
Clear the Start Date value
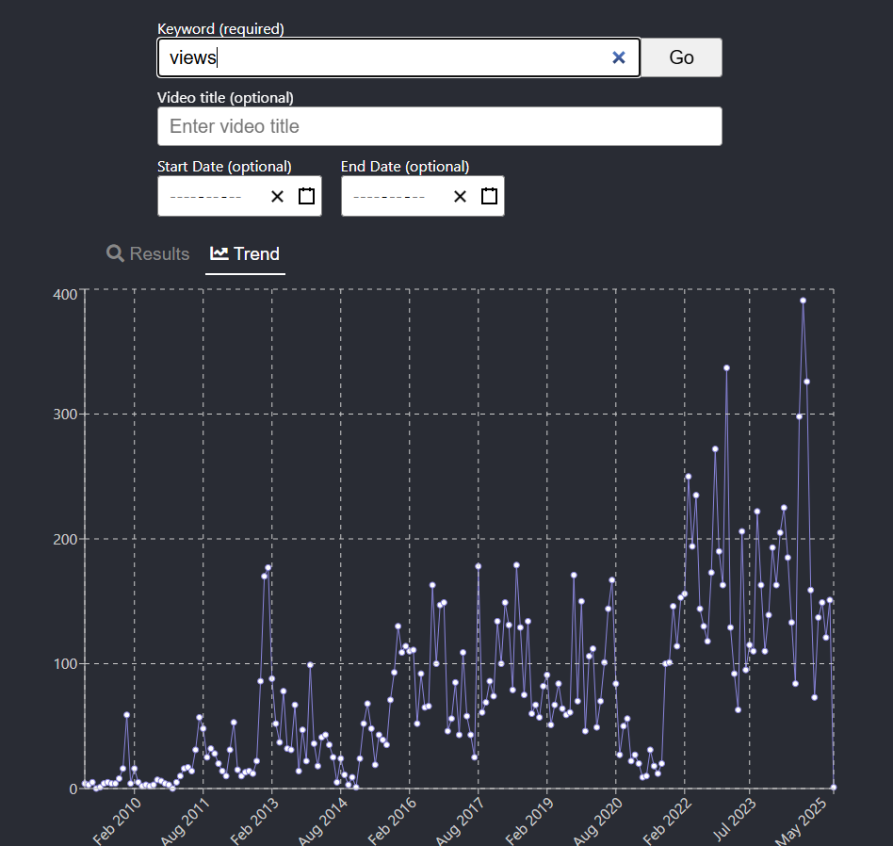(277, 197)
